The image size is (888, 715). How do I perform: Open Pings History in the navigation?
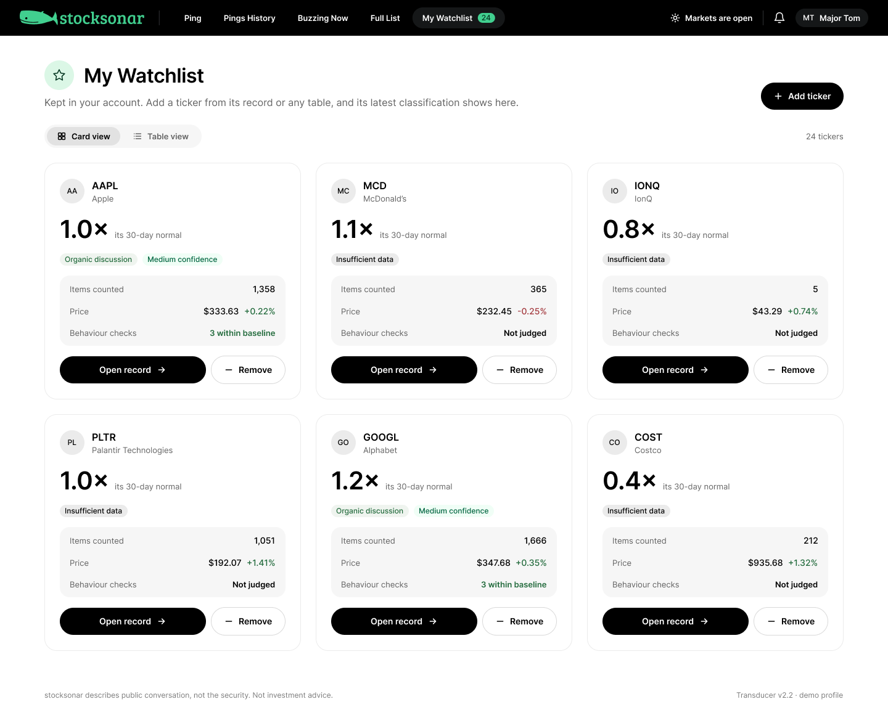(250, 18)
